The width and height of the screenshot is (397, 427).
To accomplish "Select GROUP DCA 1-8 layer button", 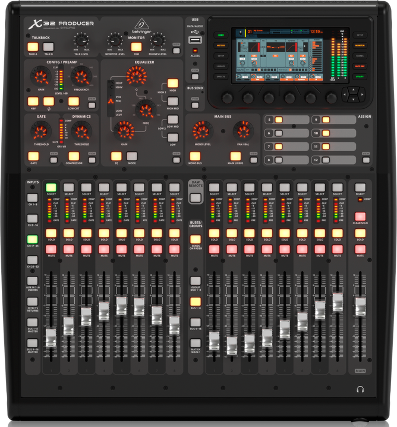I will coord(196,281).
